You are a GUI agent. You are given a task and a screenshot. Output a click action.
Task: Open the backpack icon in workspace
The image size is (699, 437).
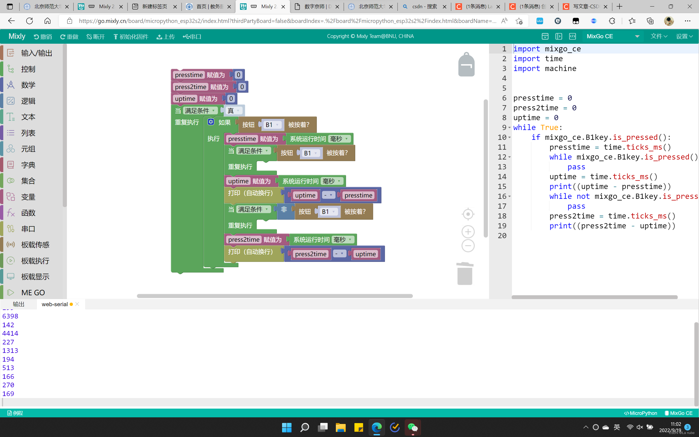466,65
